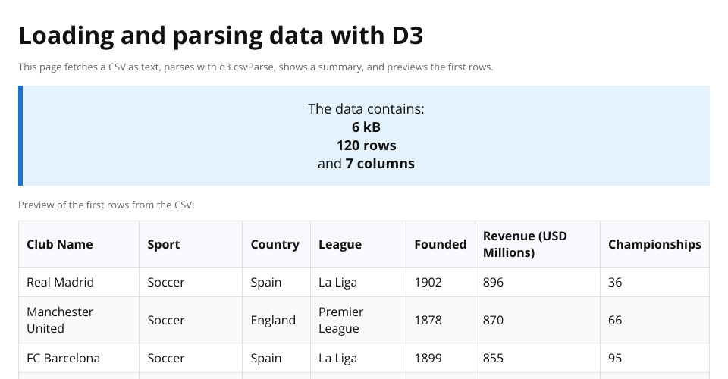Click the Premier League cell

[x=341, y=320]
